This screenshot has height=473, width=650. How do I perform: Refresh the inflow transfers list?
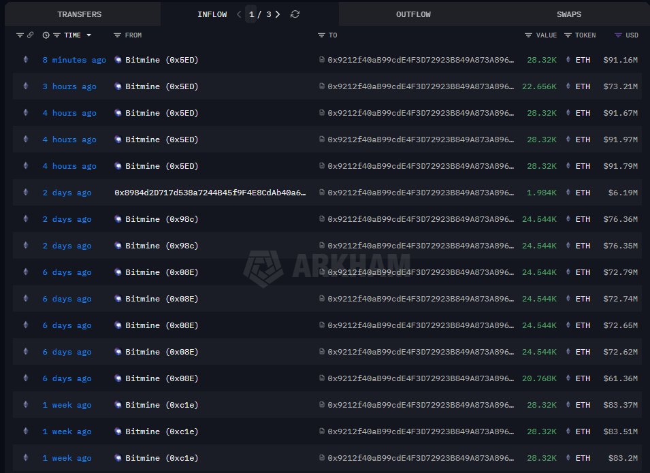pos(295,14)
